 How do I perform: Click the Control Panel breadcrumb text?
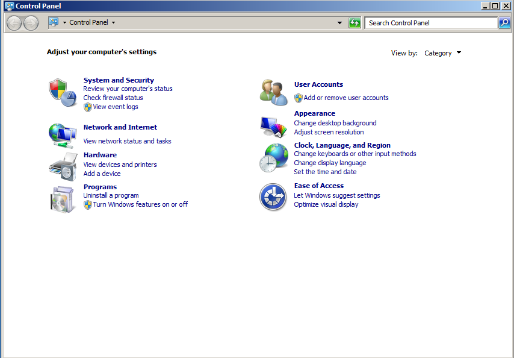point(88,22)
